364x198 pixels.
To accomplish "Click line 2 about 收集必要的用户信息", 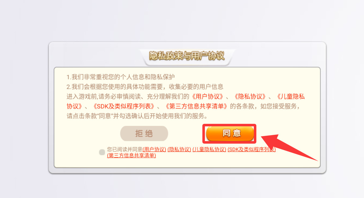I will tap(145, 87).
